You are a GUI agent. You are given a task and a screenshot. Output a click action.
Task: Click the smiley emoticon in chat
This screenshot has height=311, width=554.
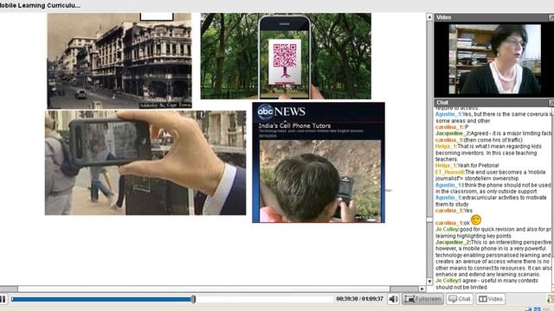pos(476,220)
